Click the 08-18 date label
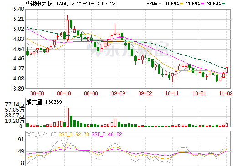The width and height of the screenshot is (237, 166). click(x=64, y=93)
